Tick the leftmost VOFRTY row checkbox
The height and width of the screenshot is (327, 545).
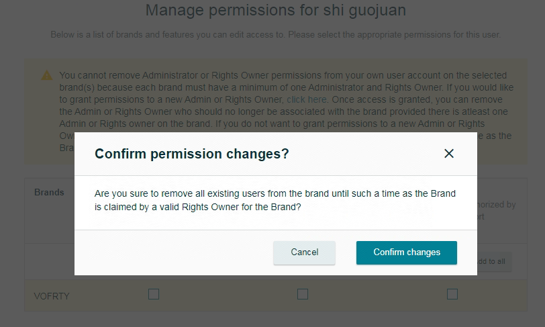tap(154, 294)
